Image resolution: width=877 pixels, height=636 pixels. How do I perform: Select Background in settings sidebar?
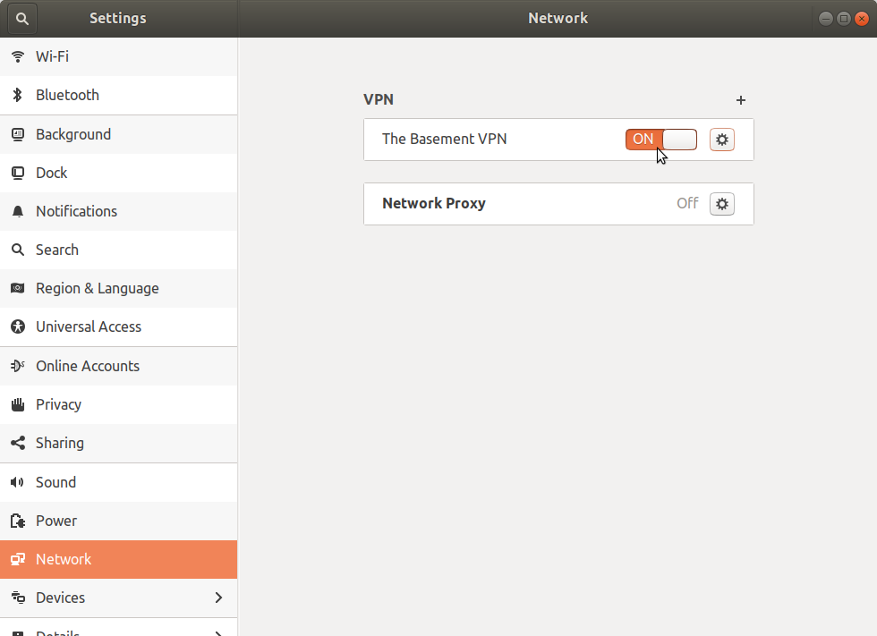[x=118, y=135]
